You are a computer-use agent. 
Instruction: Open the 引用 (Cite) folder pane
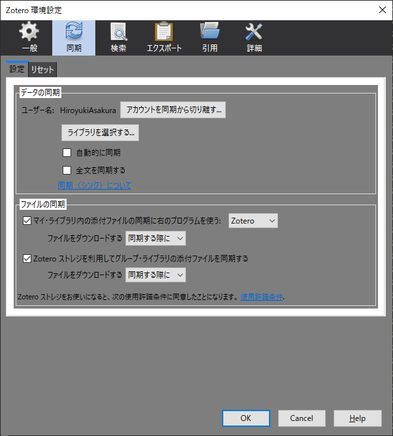click(x=210, y=37)
